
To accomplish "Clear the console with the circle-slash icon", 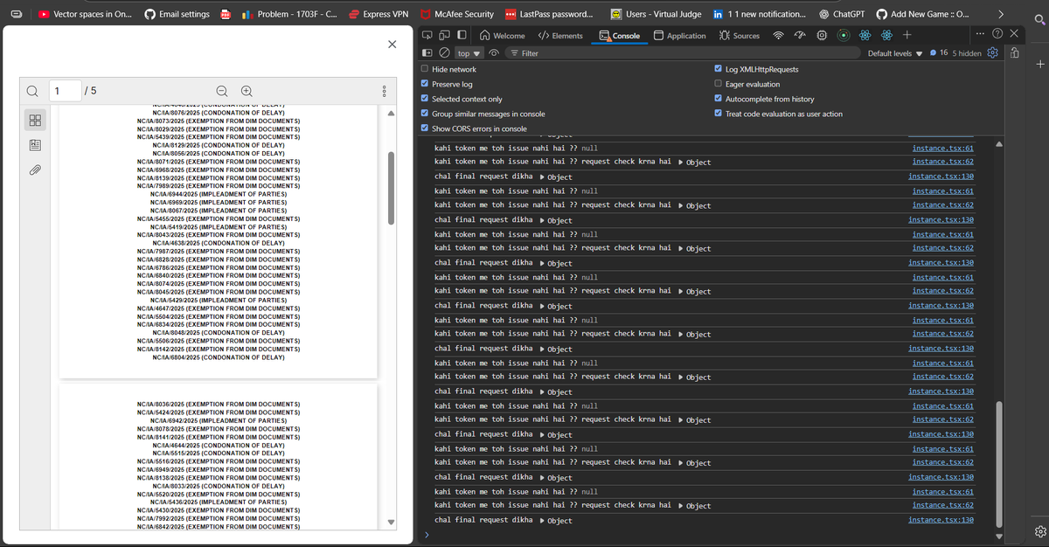I will (x=445, y=53).
